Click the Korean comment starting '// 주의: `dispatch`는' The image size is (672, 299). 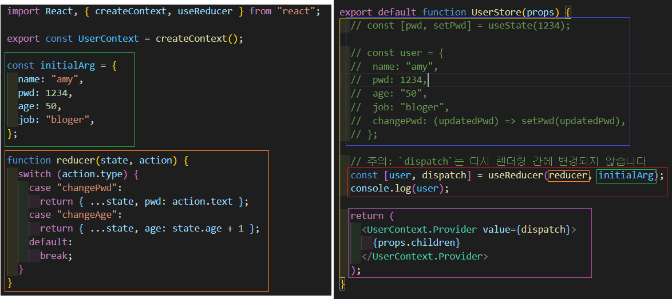click(x=498, y=161)
